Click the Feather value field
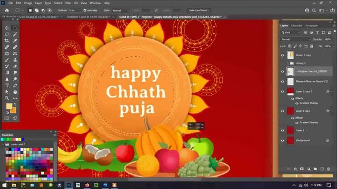This screenshot has height=189, width=337. [74, 10]
